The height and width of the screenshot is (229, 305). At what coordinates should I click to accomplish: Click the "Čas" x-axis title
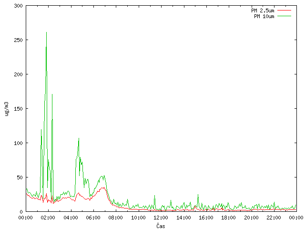point(161,226)
